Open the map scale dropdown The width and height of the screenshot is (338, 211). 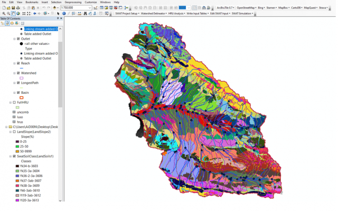point(90,8)
